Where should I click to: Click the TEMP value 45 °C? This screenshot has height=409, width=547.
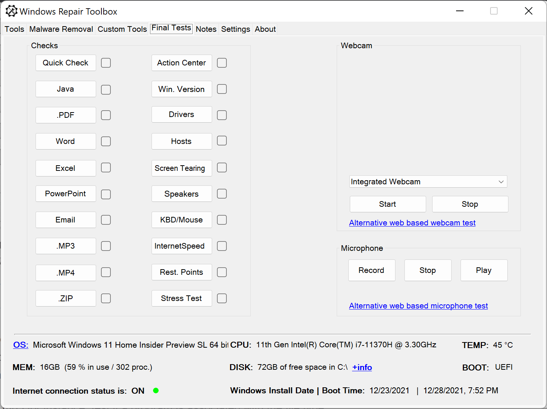[503, 345]
